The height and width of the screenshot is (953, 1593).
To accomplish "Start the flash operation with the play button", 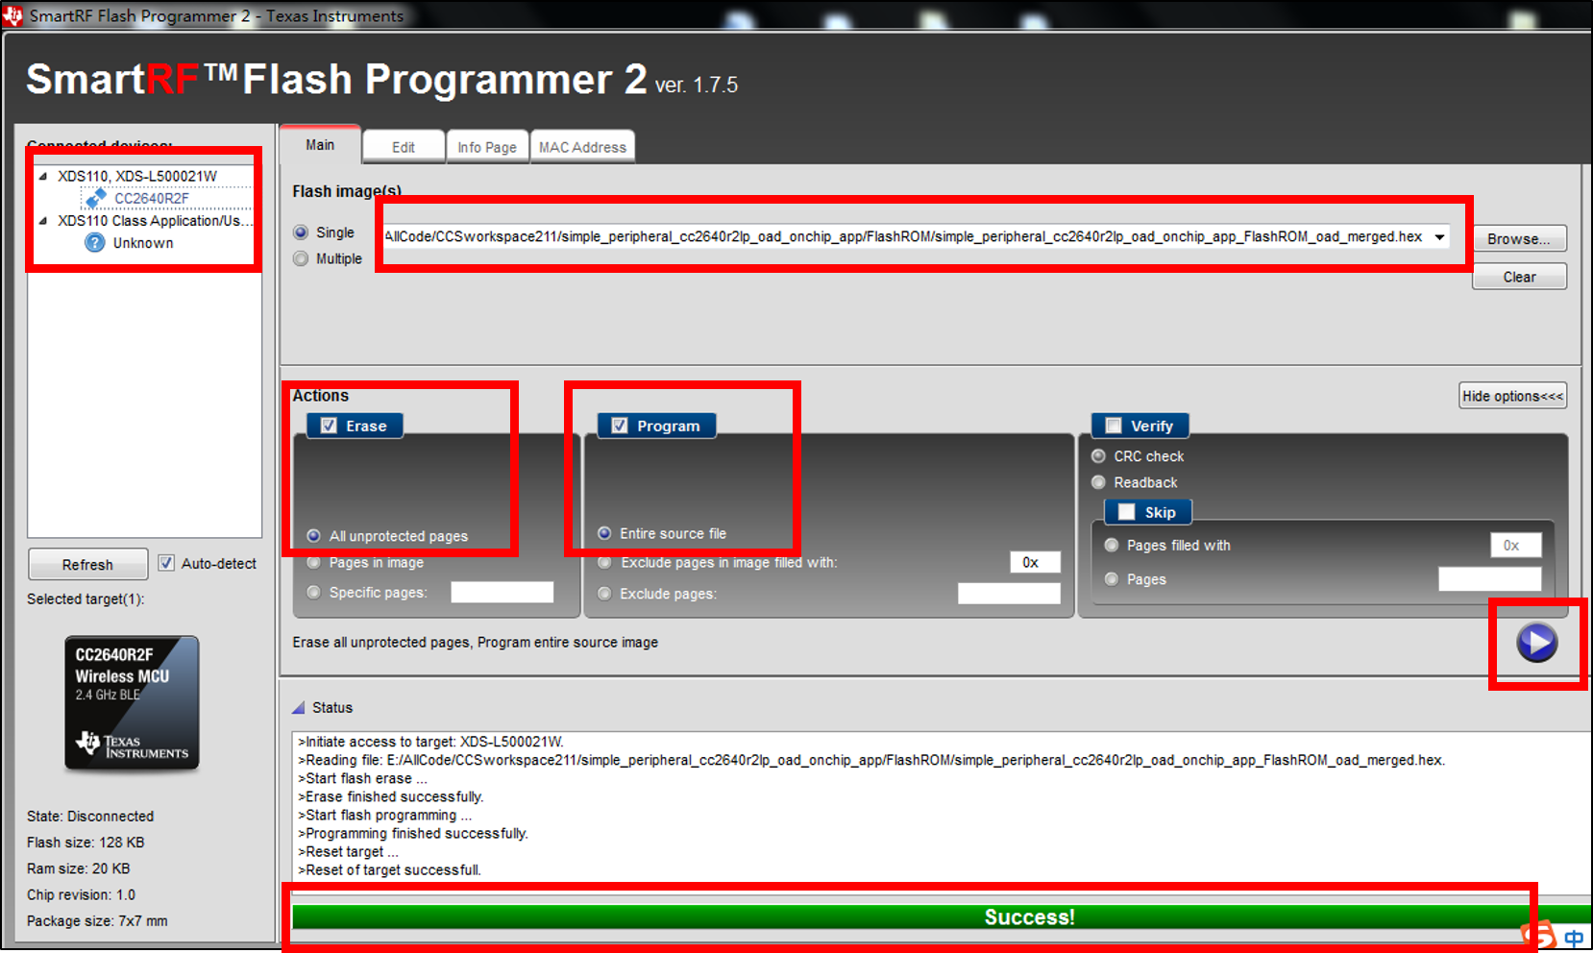I will pyautogui.click(x=1537, y=643).
